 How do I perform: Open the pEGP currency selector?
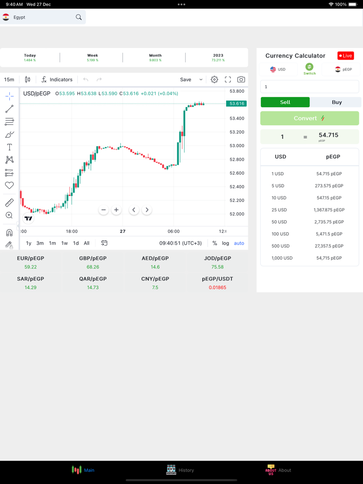click(341, 69)
